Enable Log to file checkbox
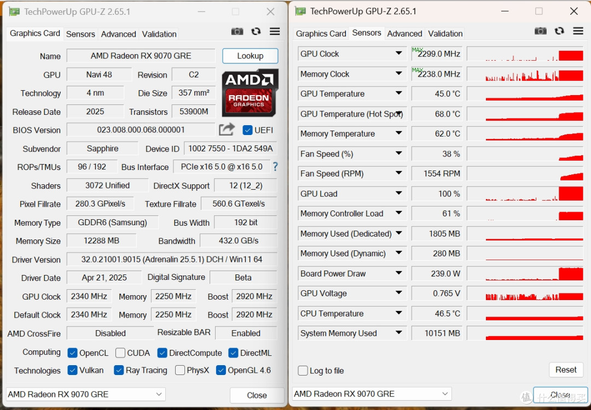591x410 pixels. 303,371
